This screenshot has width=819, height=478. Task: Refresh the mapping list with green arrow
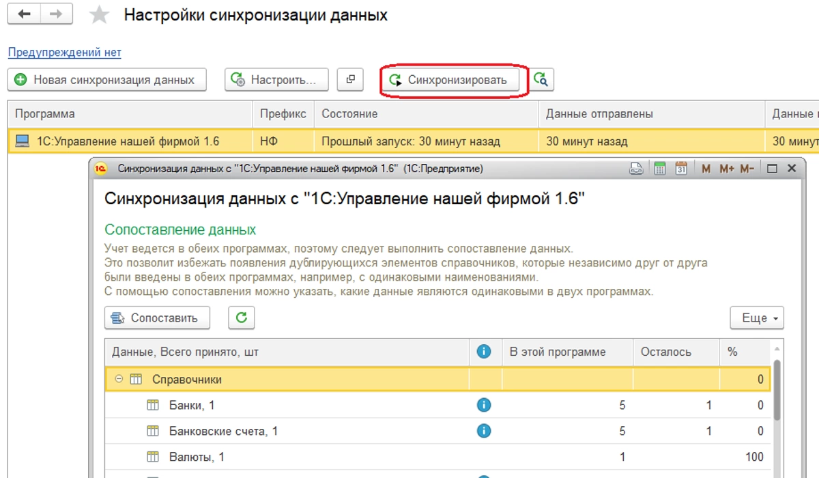pos(241,318)
